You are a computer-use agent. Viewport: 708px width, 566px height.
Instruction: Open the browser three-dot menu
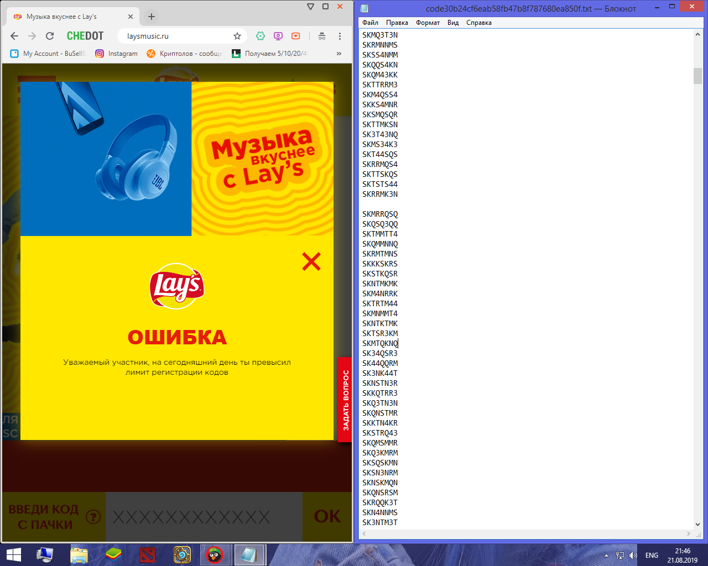click(x=340, y=36)
